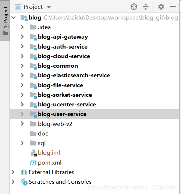Click the Project view window icon in the header

(x=18, y=7)
